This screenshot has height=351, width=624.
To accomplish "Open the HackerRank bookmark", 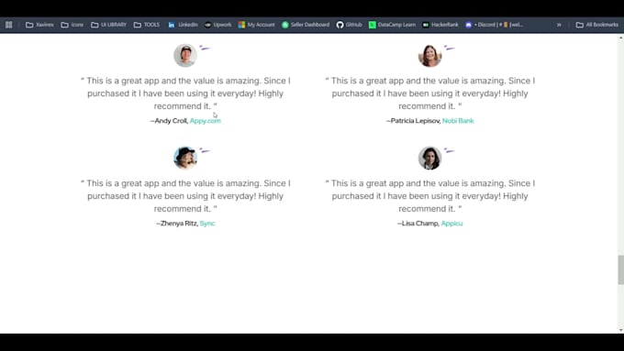I will click(440, 25).
